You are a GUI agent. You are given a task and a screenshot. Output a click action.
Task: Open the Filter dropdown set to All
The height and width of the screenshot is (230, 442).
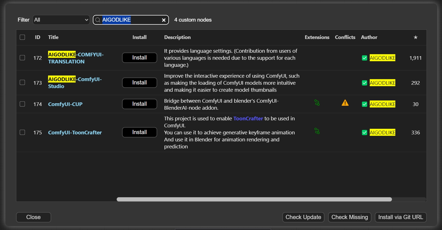coord(61,20)
